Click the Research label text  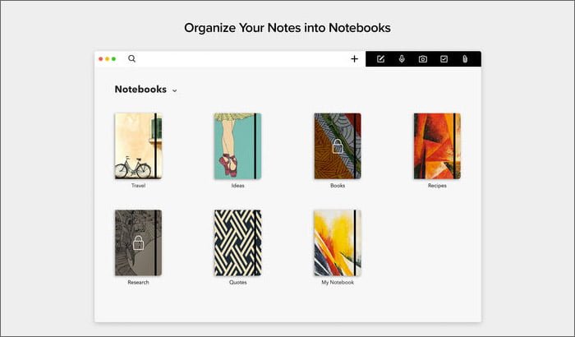point(138,282)
